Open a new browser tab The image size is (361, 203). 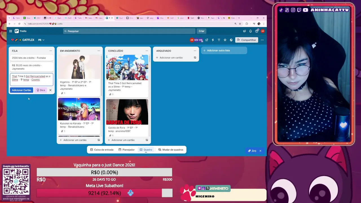click(239, 18)
